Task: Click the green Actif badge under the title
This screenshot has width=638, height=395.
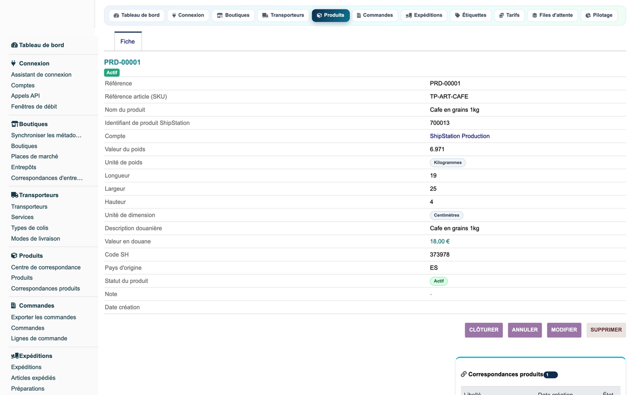Action: coord(112,72)
